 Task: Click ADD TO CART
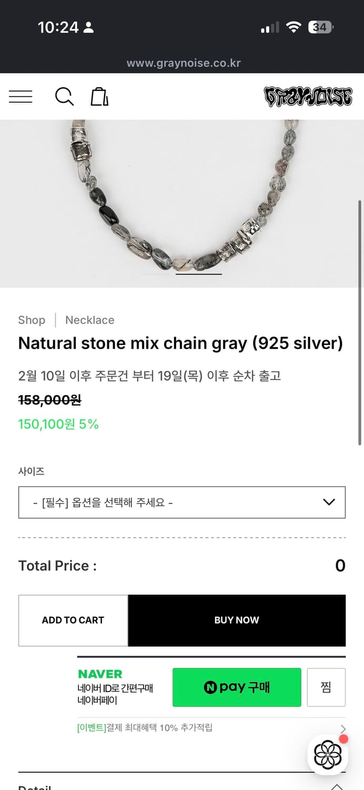pyautogui.click(x=73, y=620)
